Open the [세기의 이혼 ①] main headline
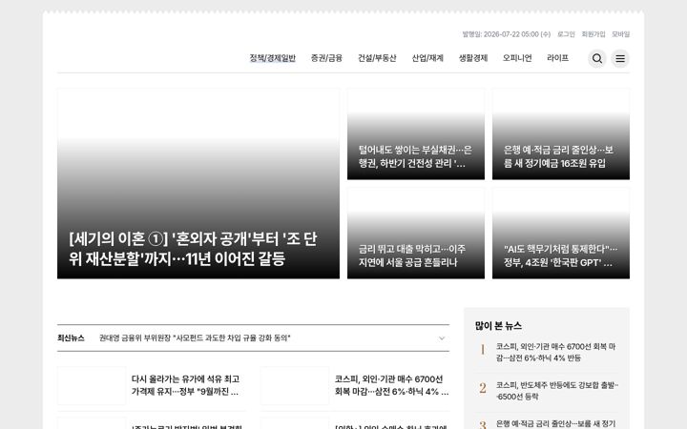687x429 pixels. click(x=198, y=183)
